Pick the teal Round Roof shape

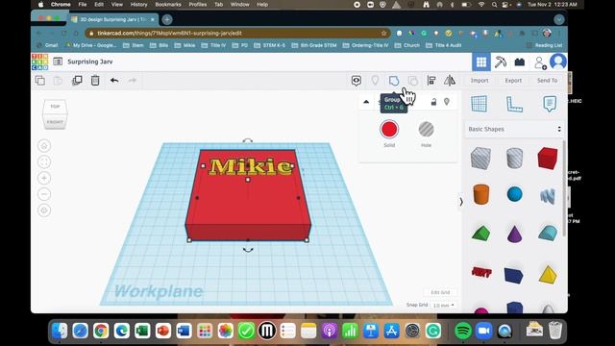click(x=548, y=234)
